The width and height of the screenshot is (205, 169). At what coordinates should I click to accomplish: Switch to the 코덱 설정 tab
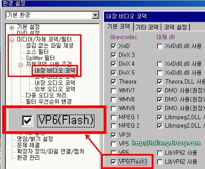coord(176,27)
